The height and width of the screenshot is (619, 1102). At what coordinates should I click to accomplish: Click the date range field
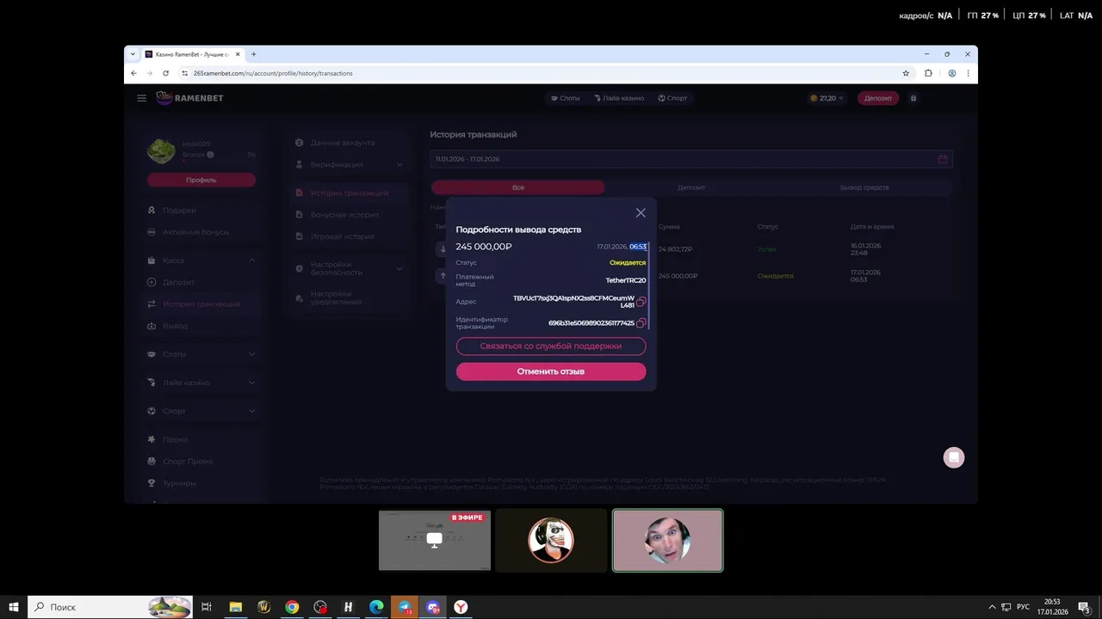(x=691, y=159)
